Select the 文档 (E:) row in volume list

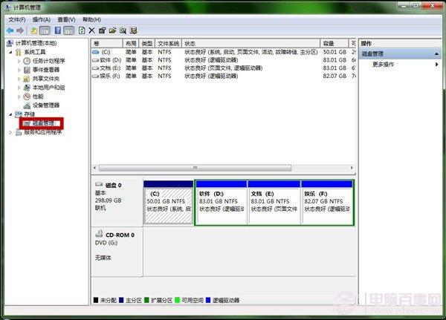(223, 68)
